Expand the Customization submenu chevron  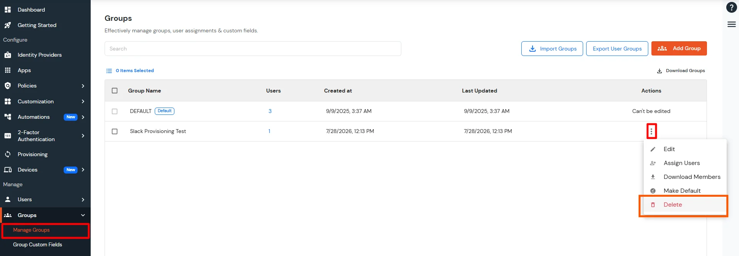(x=83, y=101)
